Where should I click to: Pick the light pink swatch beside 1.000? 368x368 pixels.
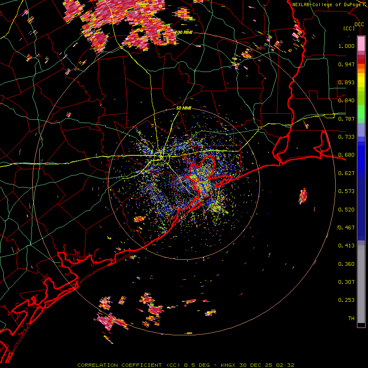click(x=361, y=43)
